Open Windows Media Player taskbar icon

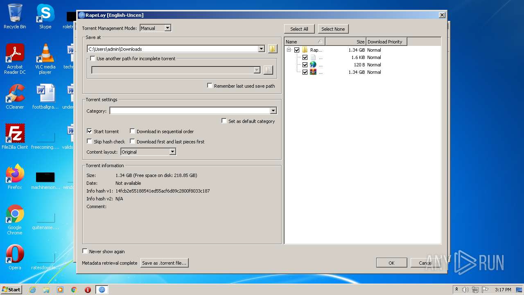pos(60,290)
